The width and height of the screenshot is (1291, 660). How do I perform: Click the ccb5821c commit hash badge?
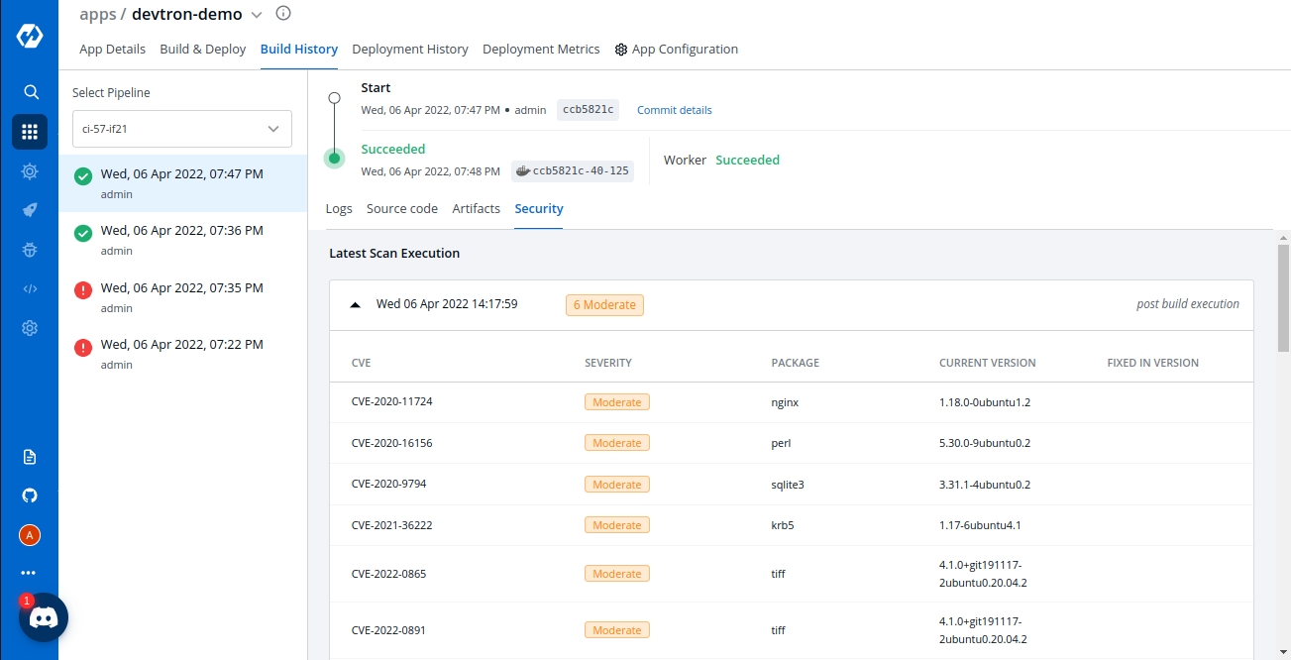[588, 110]
